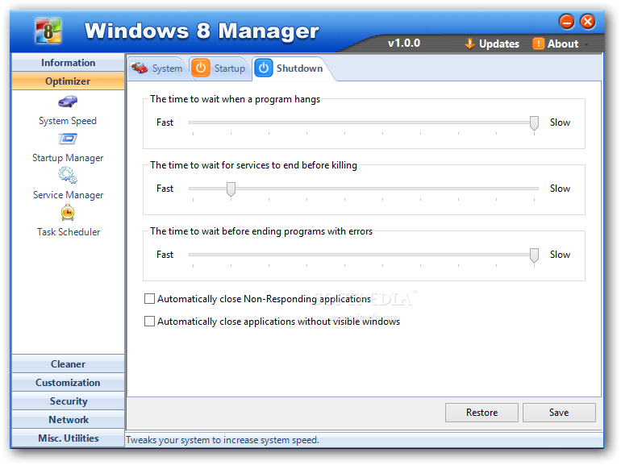Click the status bar text 'Tweaks your system'

222,440
